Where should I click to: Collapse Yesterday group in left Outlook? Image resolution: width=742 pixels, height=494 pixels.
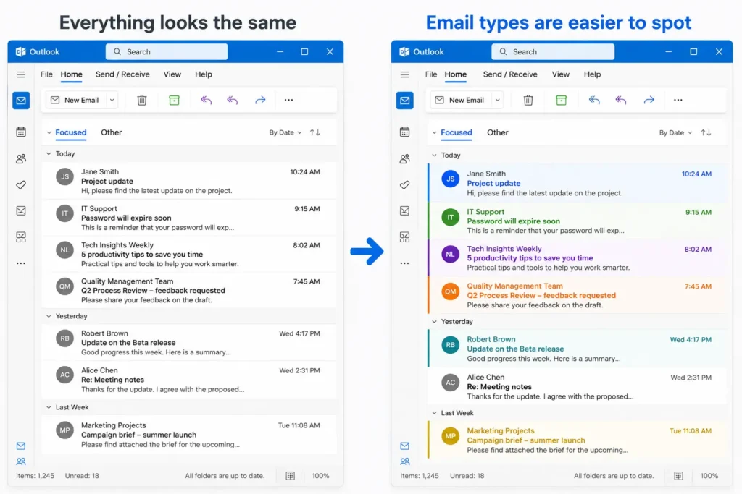[x=49, y=316]
